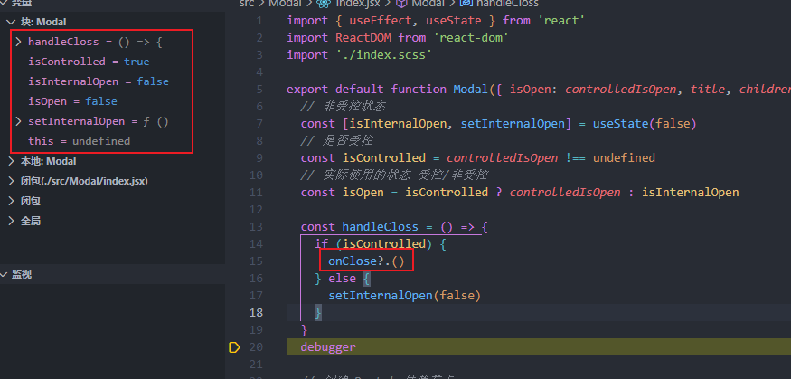This screenshot has height=379, width=791.
Task: Click the '} else {' line
Action: pyautogui.click(x=343, y=279)
